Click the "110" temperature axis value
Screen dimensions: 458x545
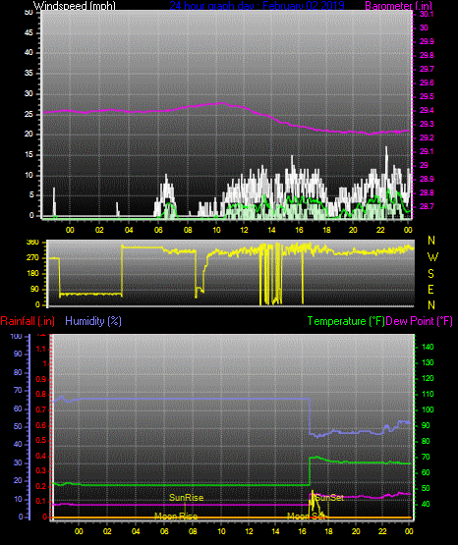click(x=428, y=394)
